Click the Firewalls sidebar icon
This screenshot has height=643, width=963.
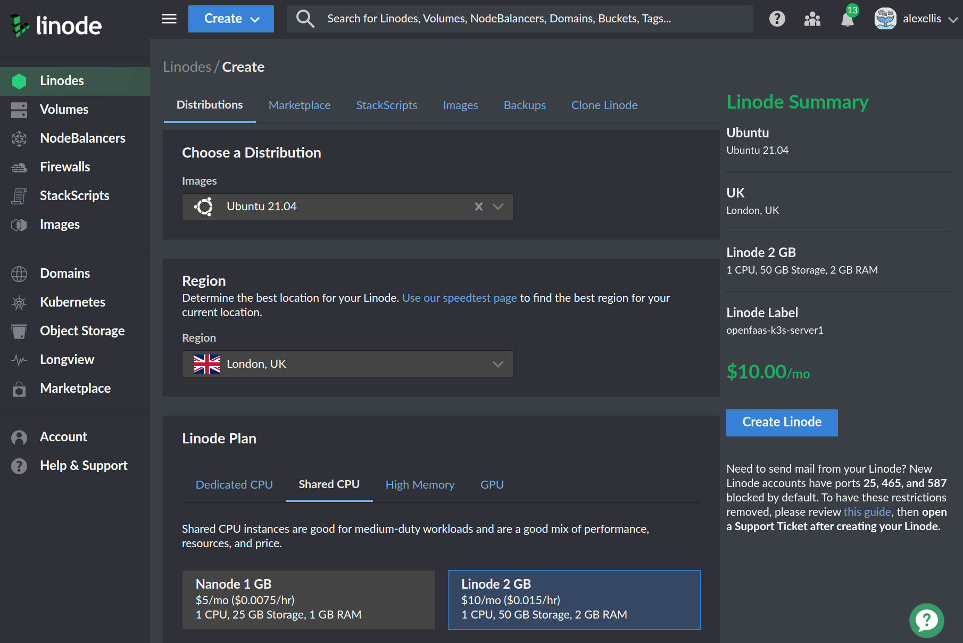pos(19,167)
